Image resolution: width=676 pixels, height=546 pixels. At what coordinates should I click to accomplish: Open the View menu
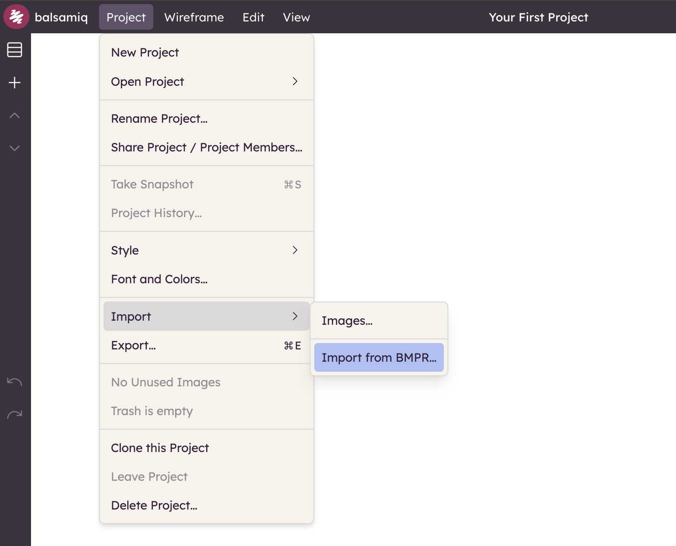[x=296, y=17]
